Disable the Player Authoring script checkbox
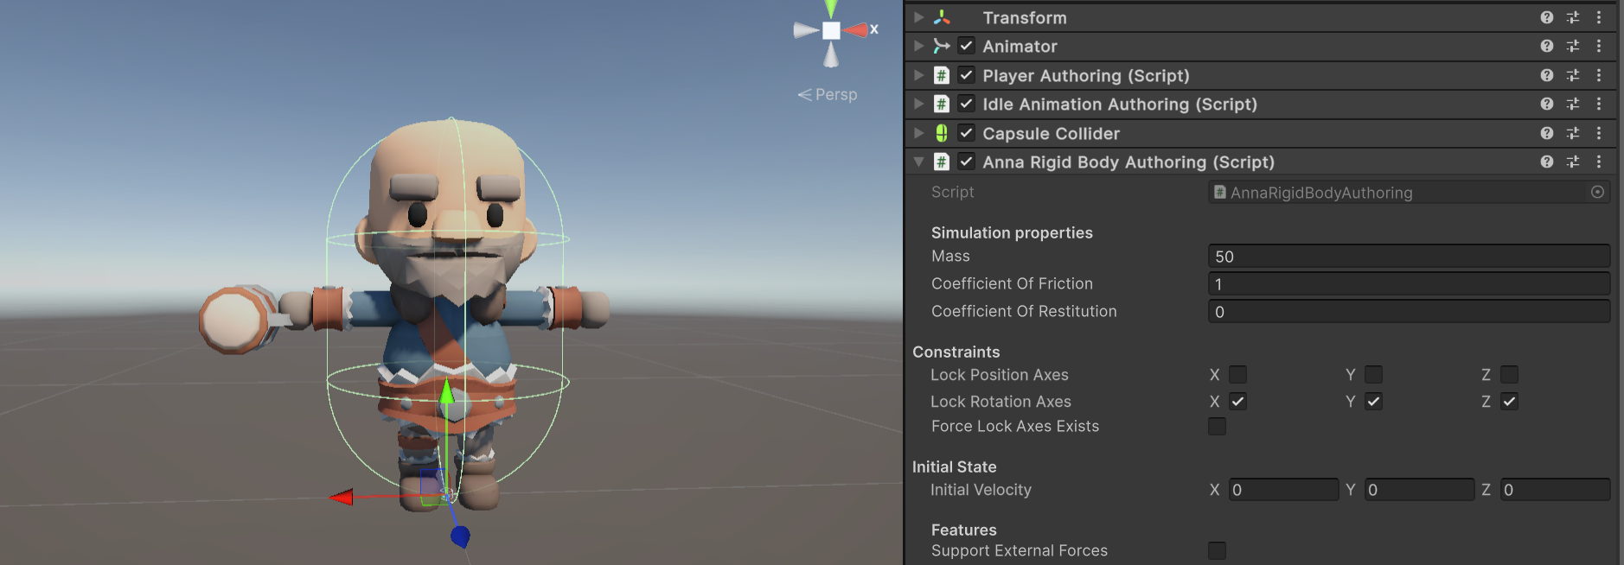This screenshot has width=1624, height=565. click(x=967, y=75)
